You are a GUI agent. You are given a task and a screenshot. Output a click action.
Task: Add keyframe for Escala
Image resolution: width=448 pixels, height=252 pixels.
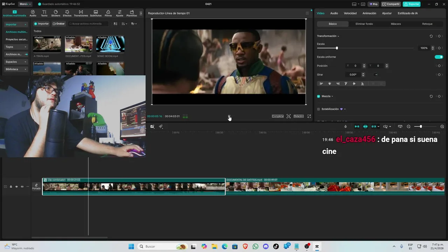pyautogui.click(x=439, y=48)
